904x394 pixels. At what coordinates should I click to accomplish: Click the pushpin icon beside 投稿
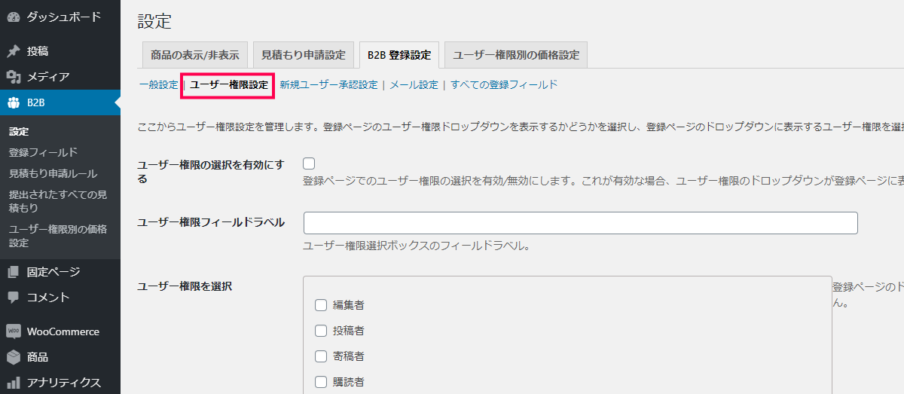tap(14, 51)
